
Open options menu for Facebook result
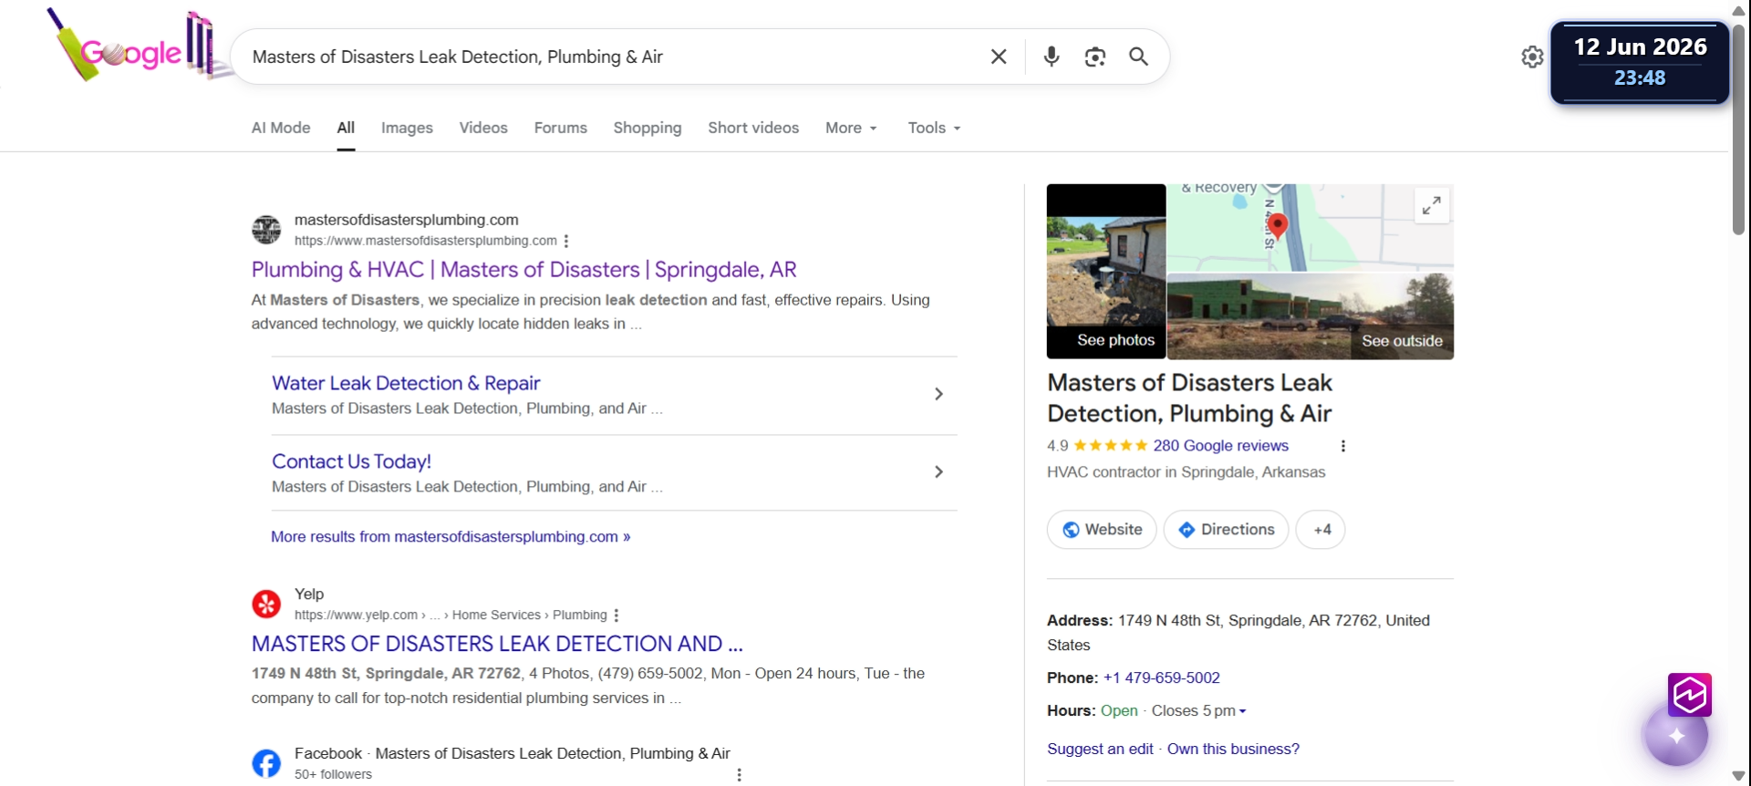pos(739,774)
